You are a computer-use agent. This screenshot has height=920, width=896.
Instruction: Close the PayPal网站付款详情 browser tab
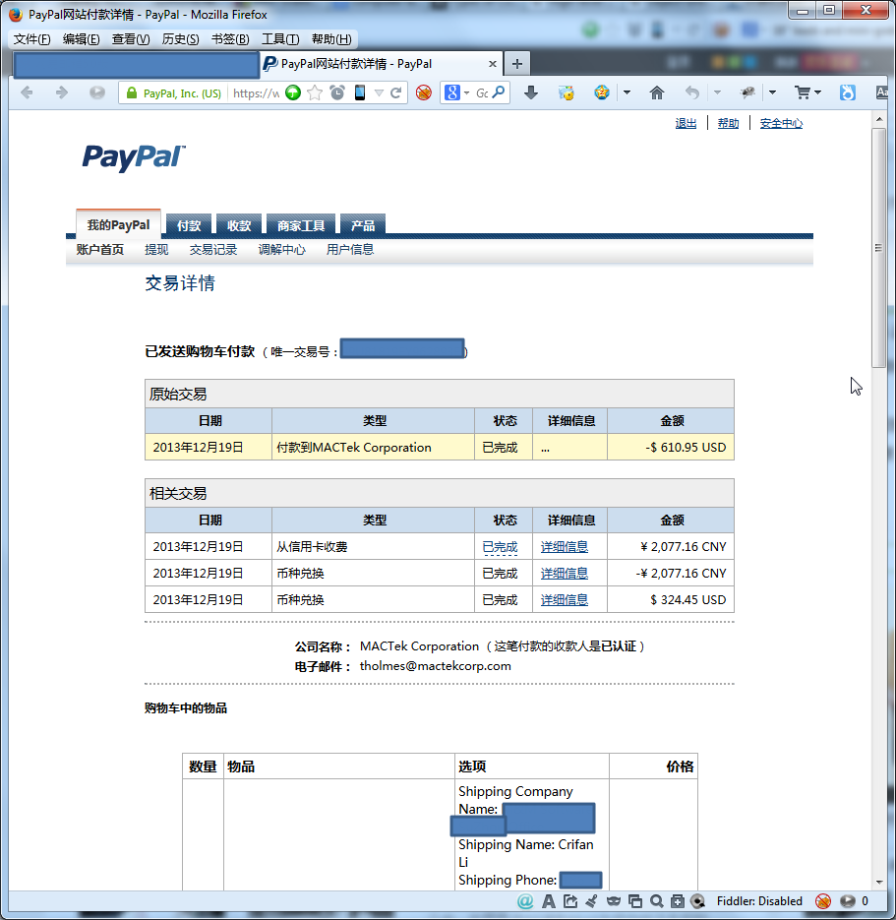click(x=493, y=64)
